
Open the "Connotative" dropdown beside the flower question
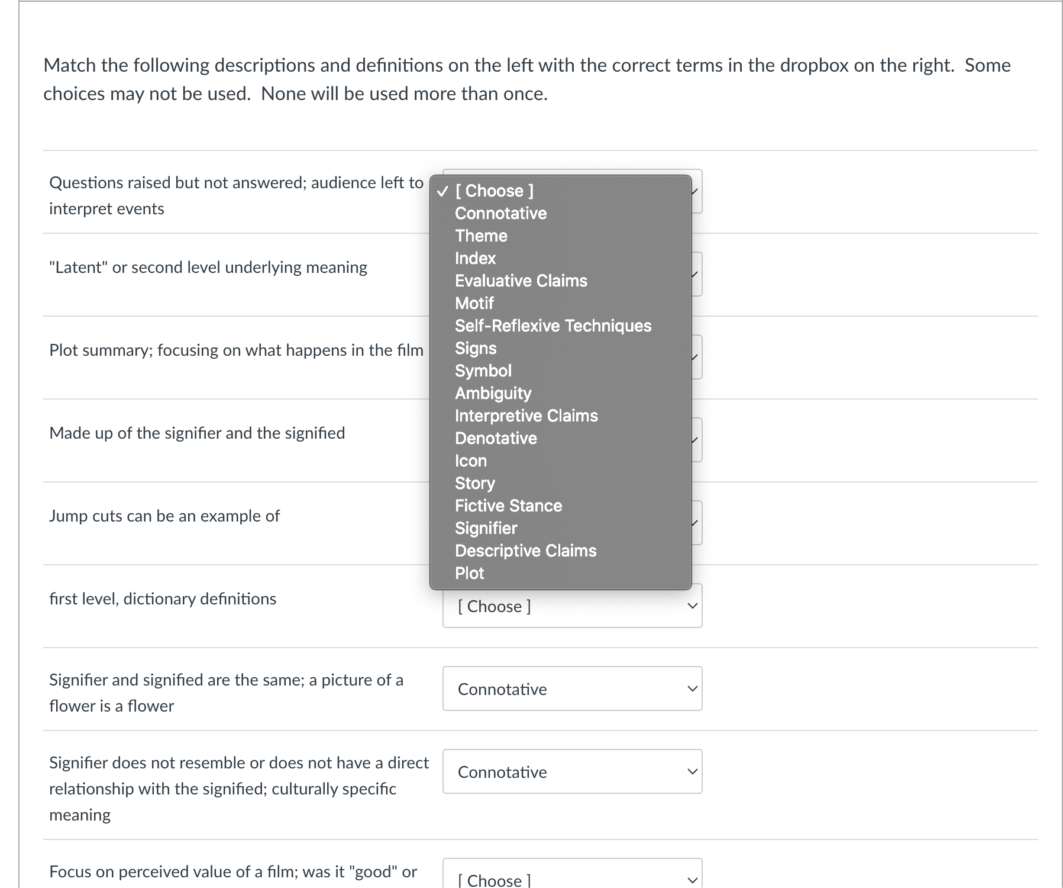(x=571, y=688)
